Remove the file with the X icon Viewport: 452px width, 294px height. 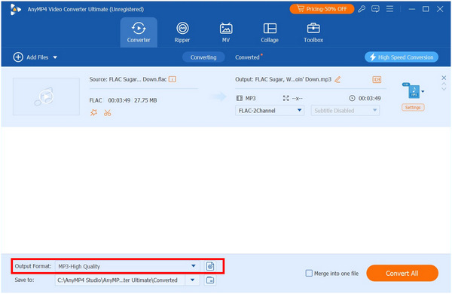click(444, 78)
